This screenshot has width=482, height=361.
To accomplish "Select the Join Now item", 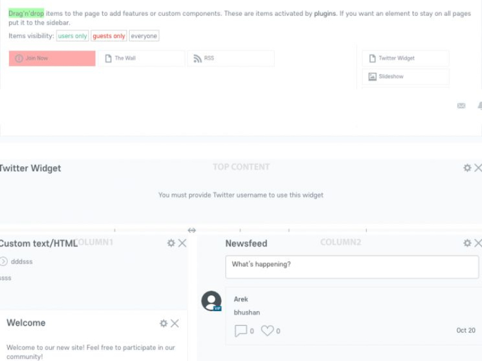I will tap(52, 58).
